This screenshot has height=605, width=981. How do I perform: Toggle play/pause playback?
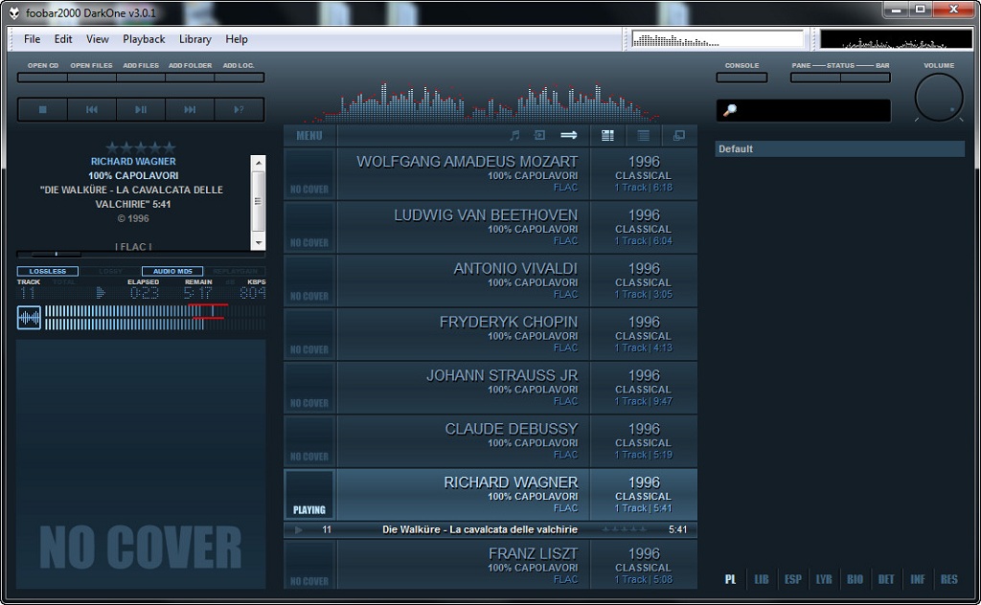click(141, 109)
